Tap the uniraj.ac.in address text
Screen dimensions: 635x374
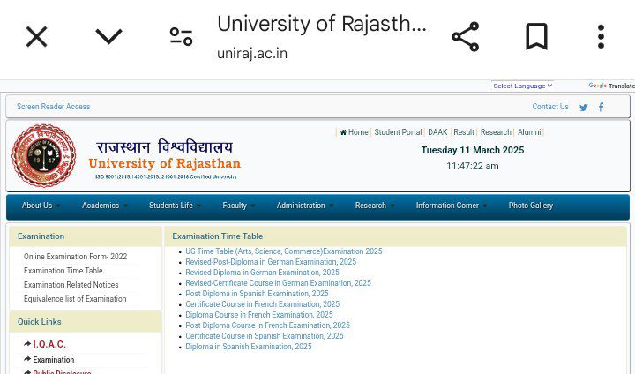click(x=252, y=53)
